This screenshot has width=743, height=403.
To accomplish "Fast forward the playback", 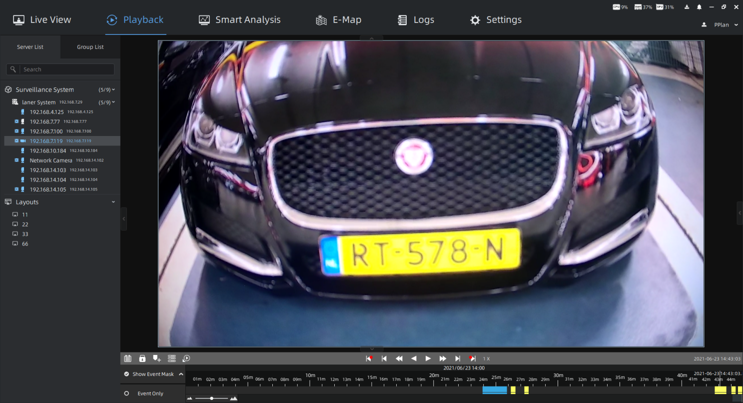I will tap(443, 358).
